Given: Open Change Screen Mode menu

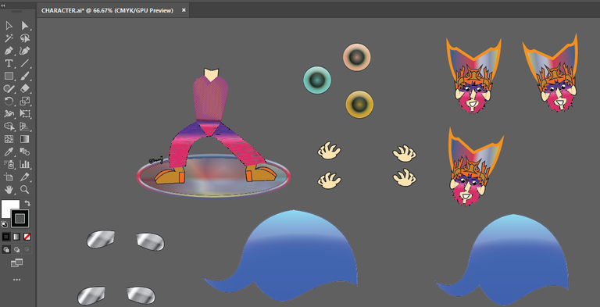Looking at the screenshot, I should point(16,263).
